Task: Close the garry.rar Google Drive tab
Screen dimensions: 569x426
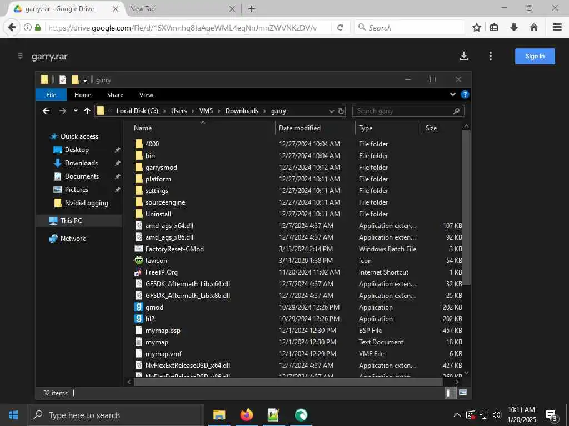Action: coord(116,9)
